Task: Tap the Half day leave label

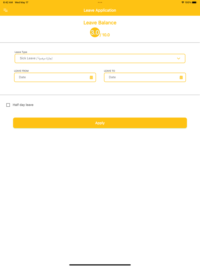Action: coord(23,105)
